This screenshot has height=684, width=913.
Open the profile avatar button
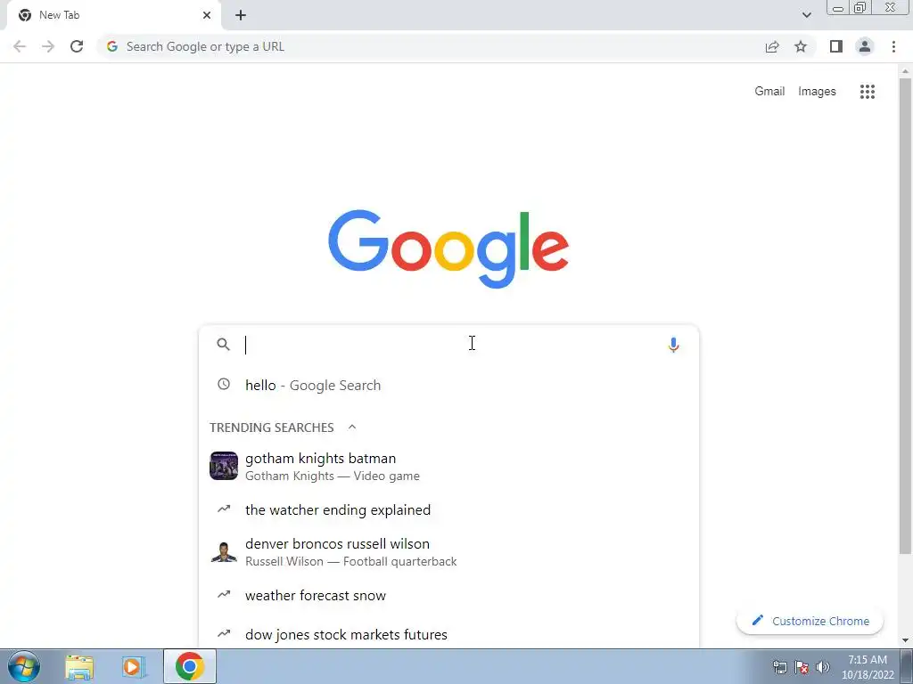(865, 46)
